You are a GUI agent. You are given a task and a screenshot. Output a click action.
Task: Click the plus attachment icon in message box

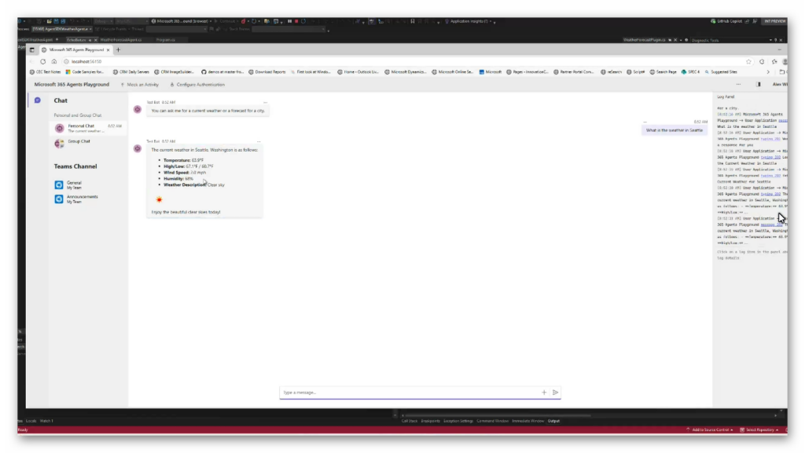(x=544, y=393)
